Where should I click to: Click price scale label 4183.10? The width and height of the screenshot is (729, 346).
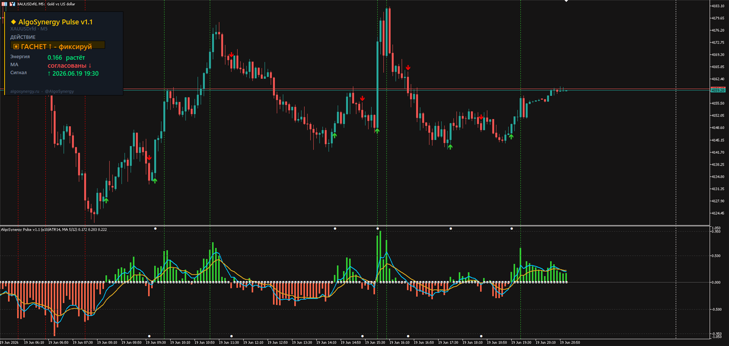pos(718,6)
